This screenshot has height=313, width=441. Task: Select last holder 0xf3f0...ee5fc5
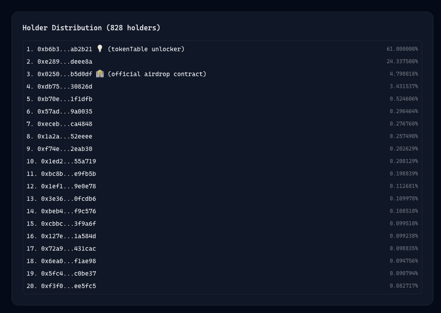click(68, 286)
